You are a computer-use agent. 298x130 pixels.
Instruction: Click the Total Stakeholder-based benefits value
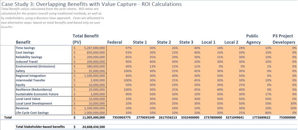click(x=89, y=127)
